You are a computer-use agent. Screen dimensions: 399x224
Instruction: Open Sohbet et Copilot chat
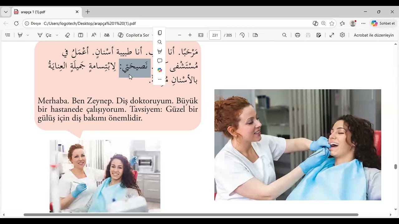click(x=383, y=23)
